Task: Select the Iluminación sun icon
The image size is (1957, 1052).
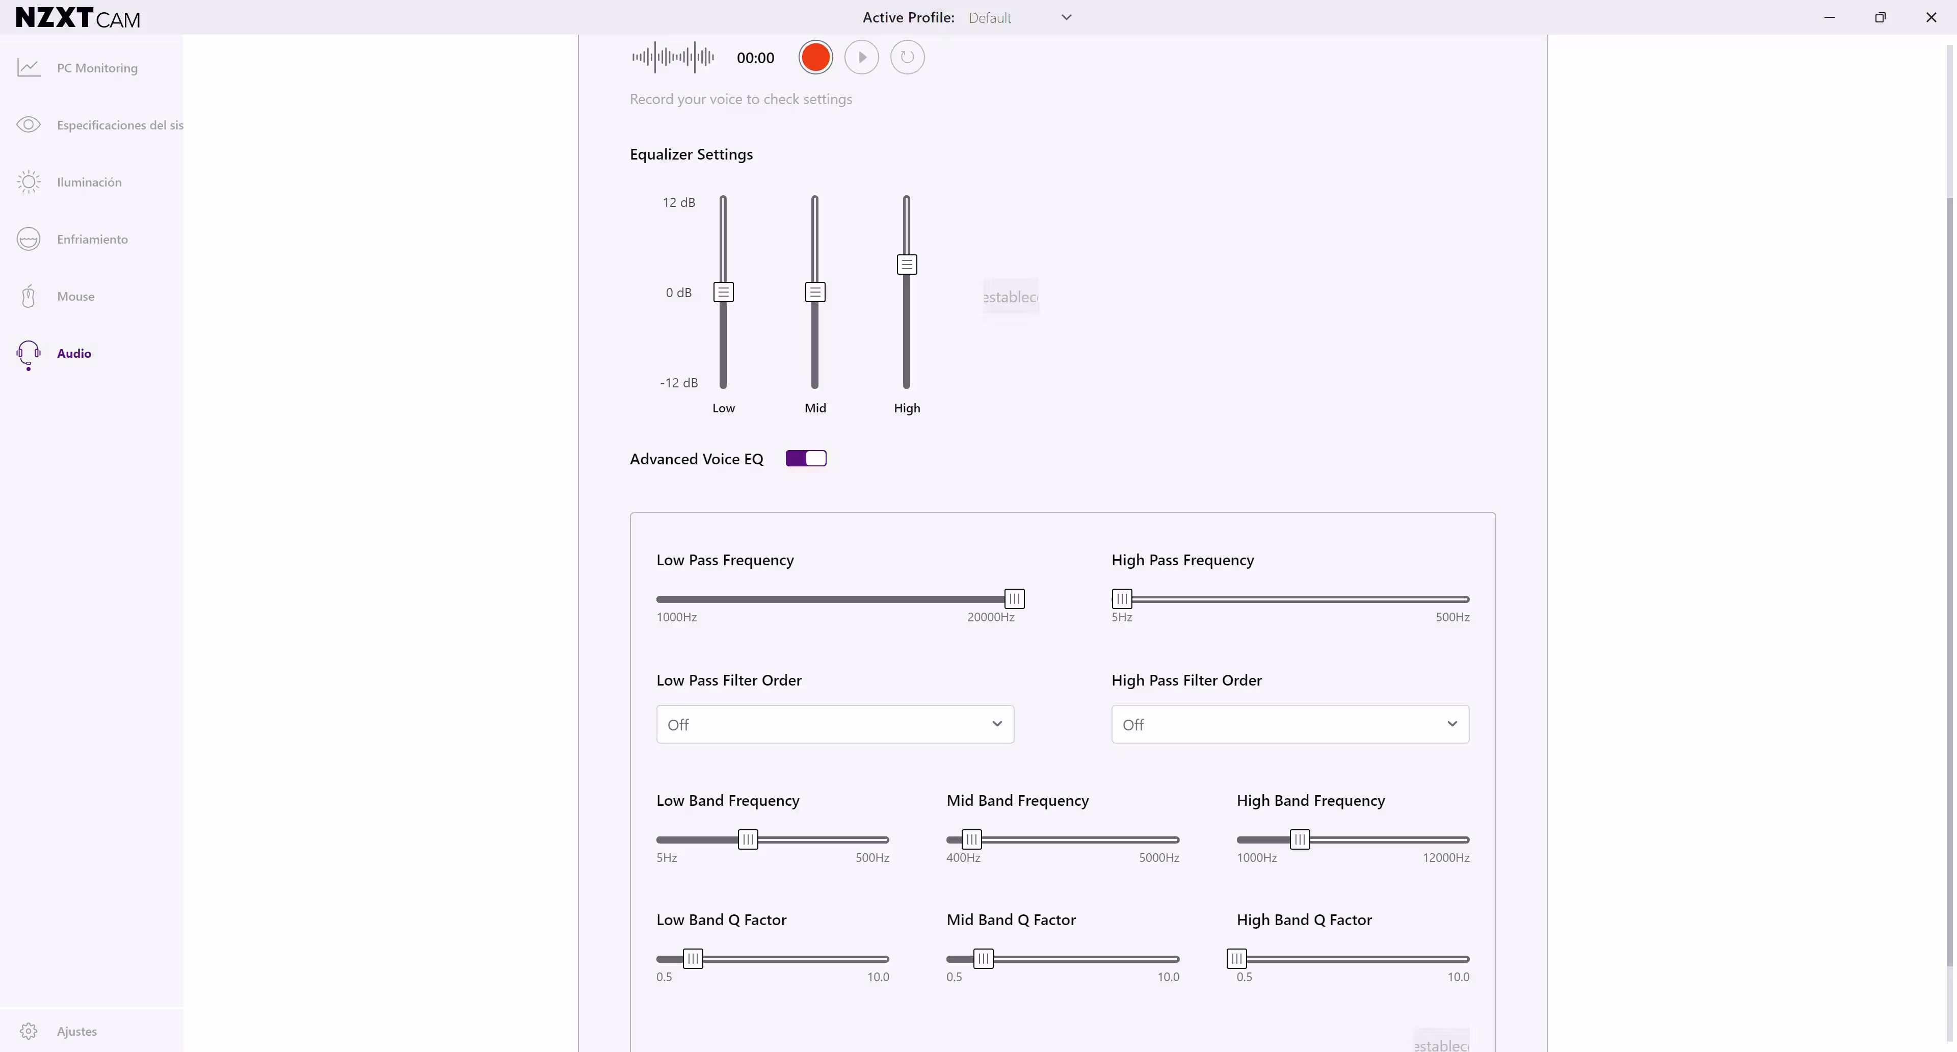Action: click(x=29, y=182)
